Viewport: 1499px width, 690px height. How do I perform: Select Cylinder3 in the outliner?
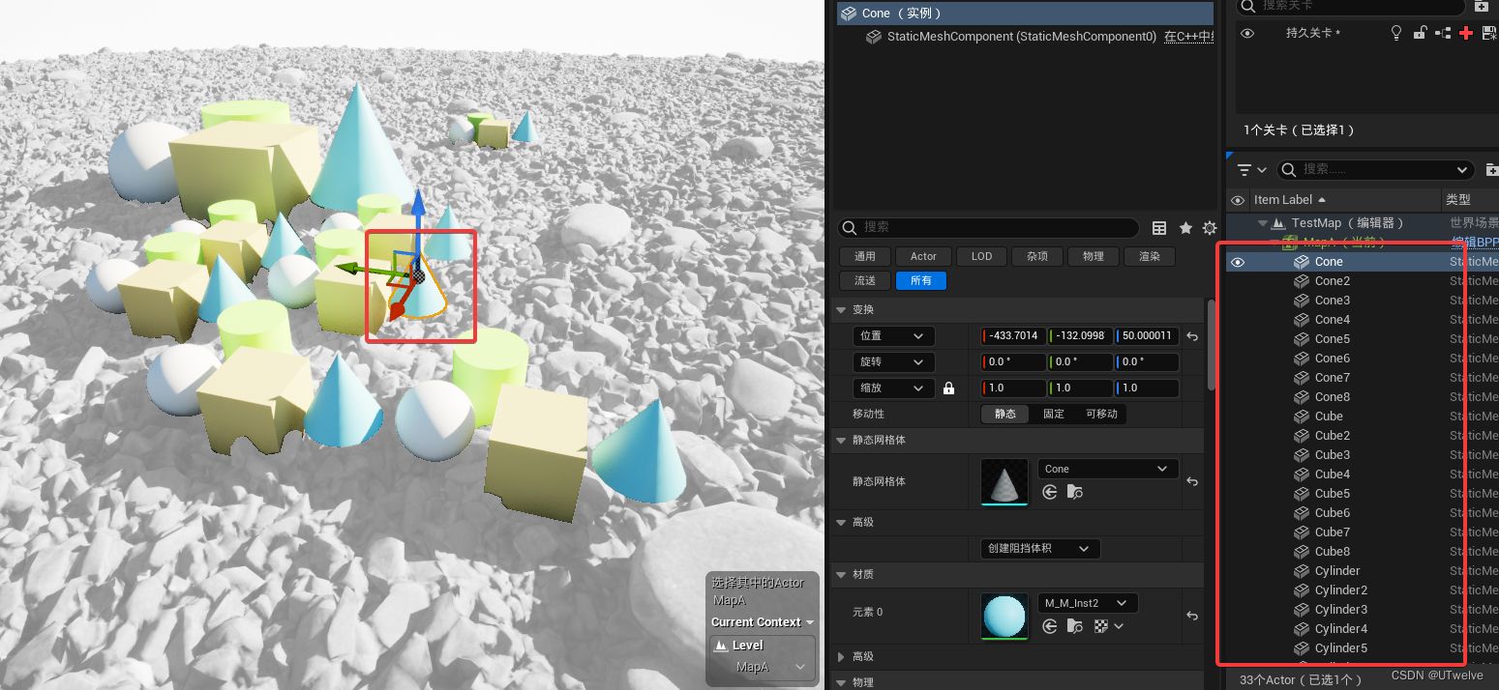point(1340,610)
